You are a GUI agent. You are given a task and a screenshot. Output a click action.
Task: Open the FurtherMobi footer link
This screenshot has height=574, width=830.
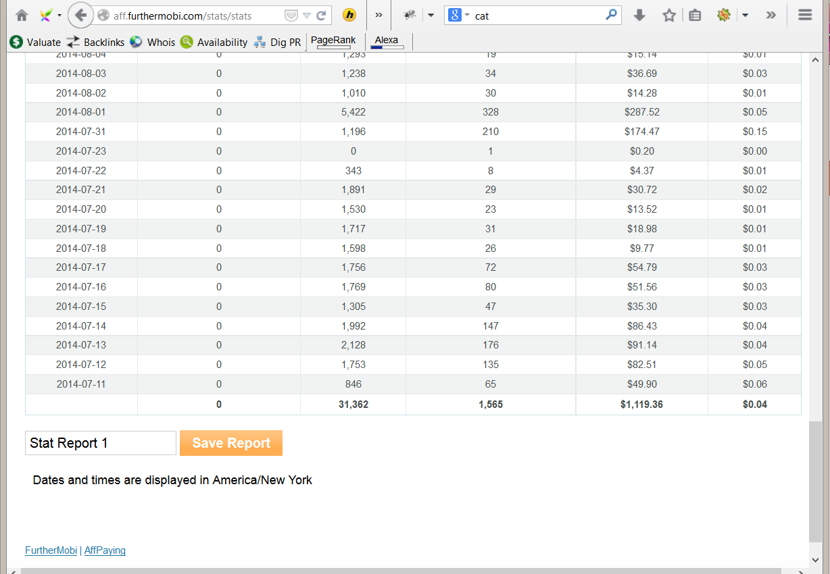tap(51, 550)
